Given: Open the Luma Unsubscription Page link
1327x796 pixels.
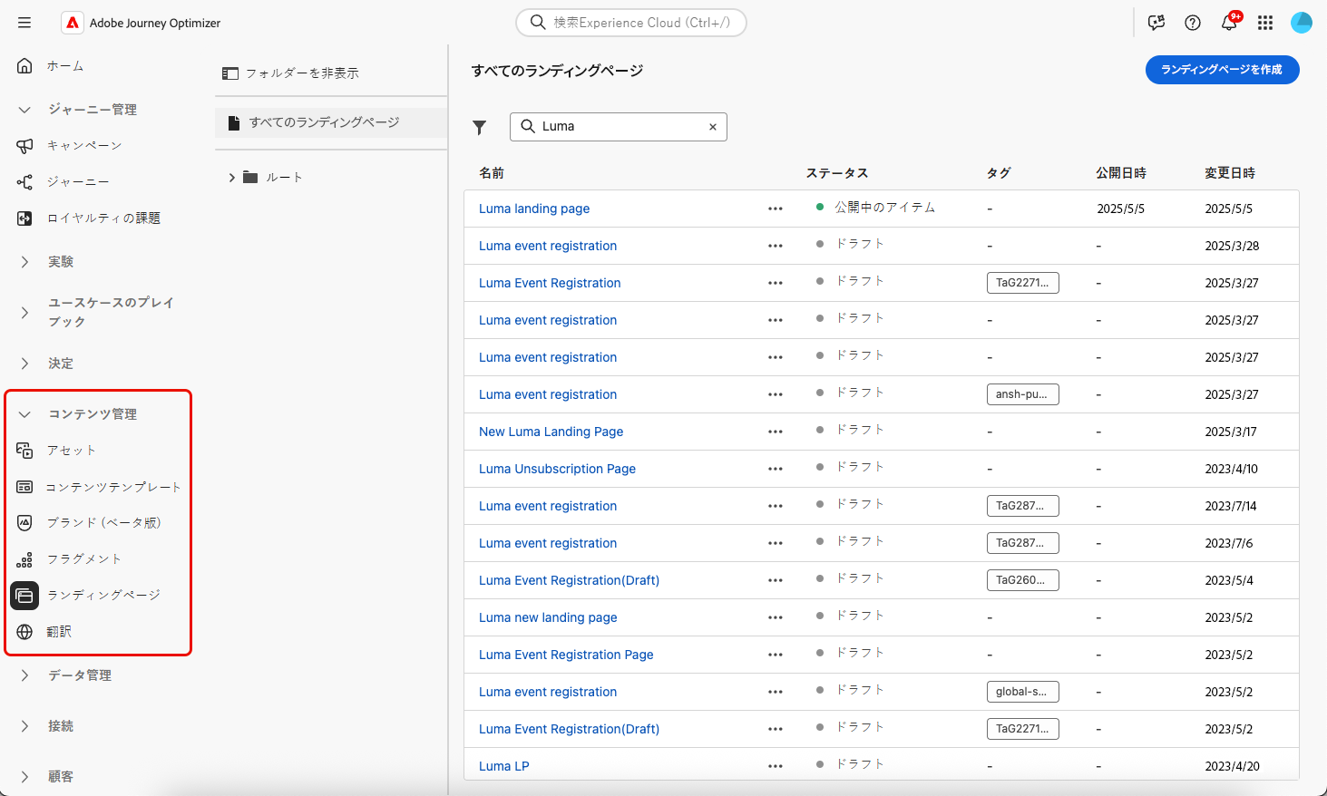Looking at the screenshot, I should pos(557,469).
